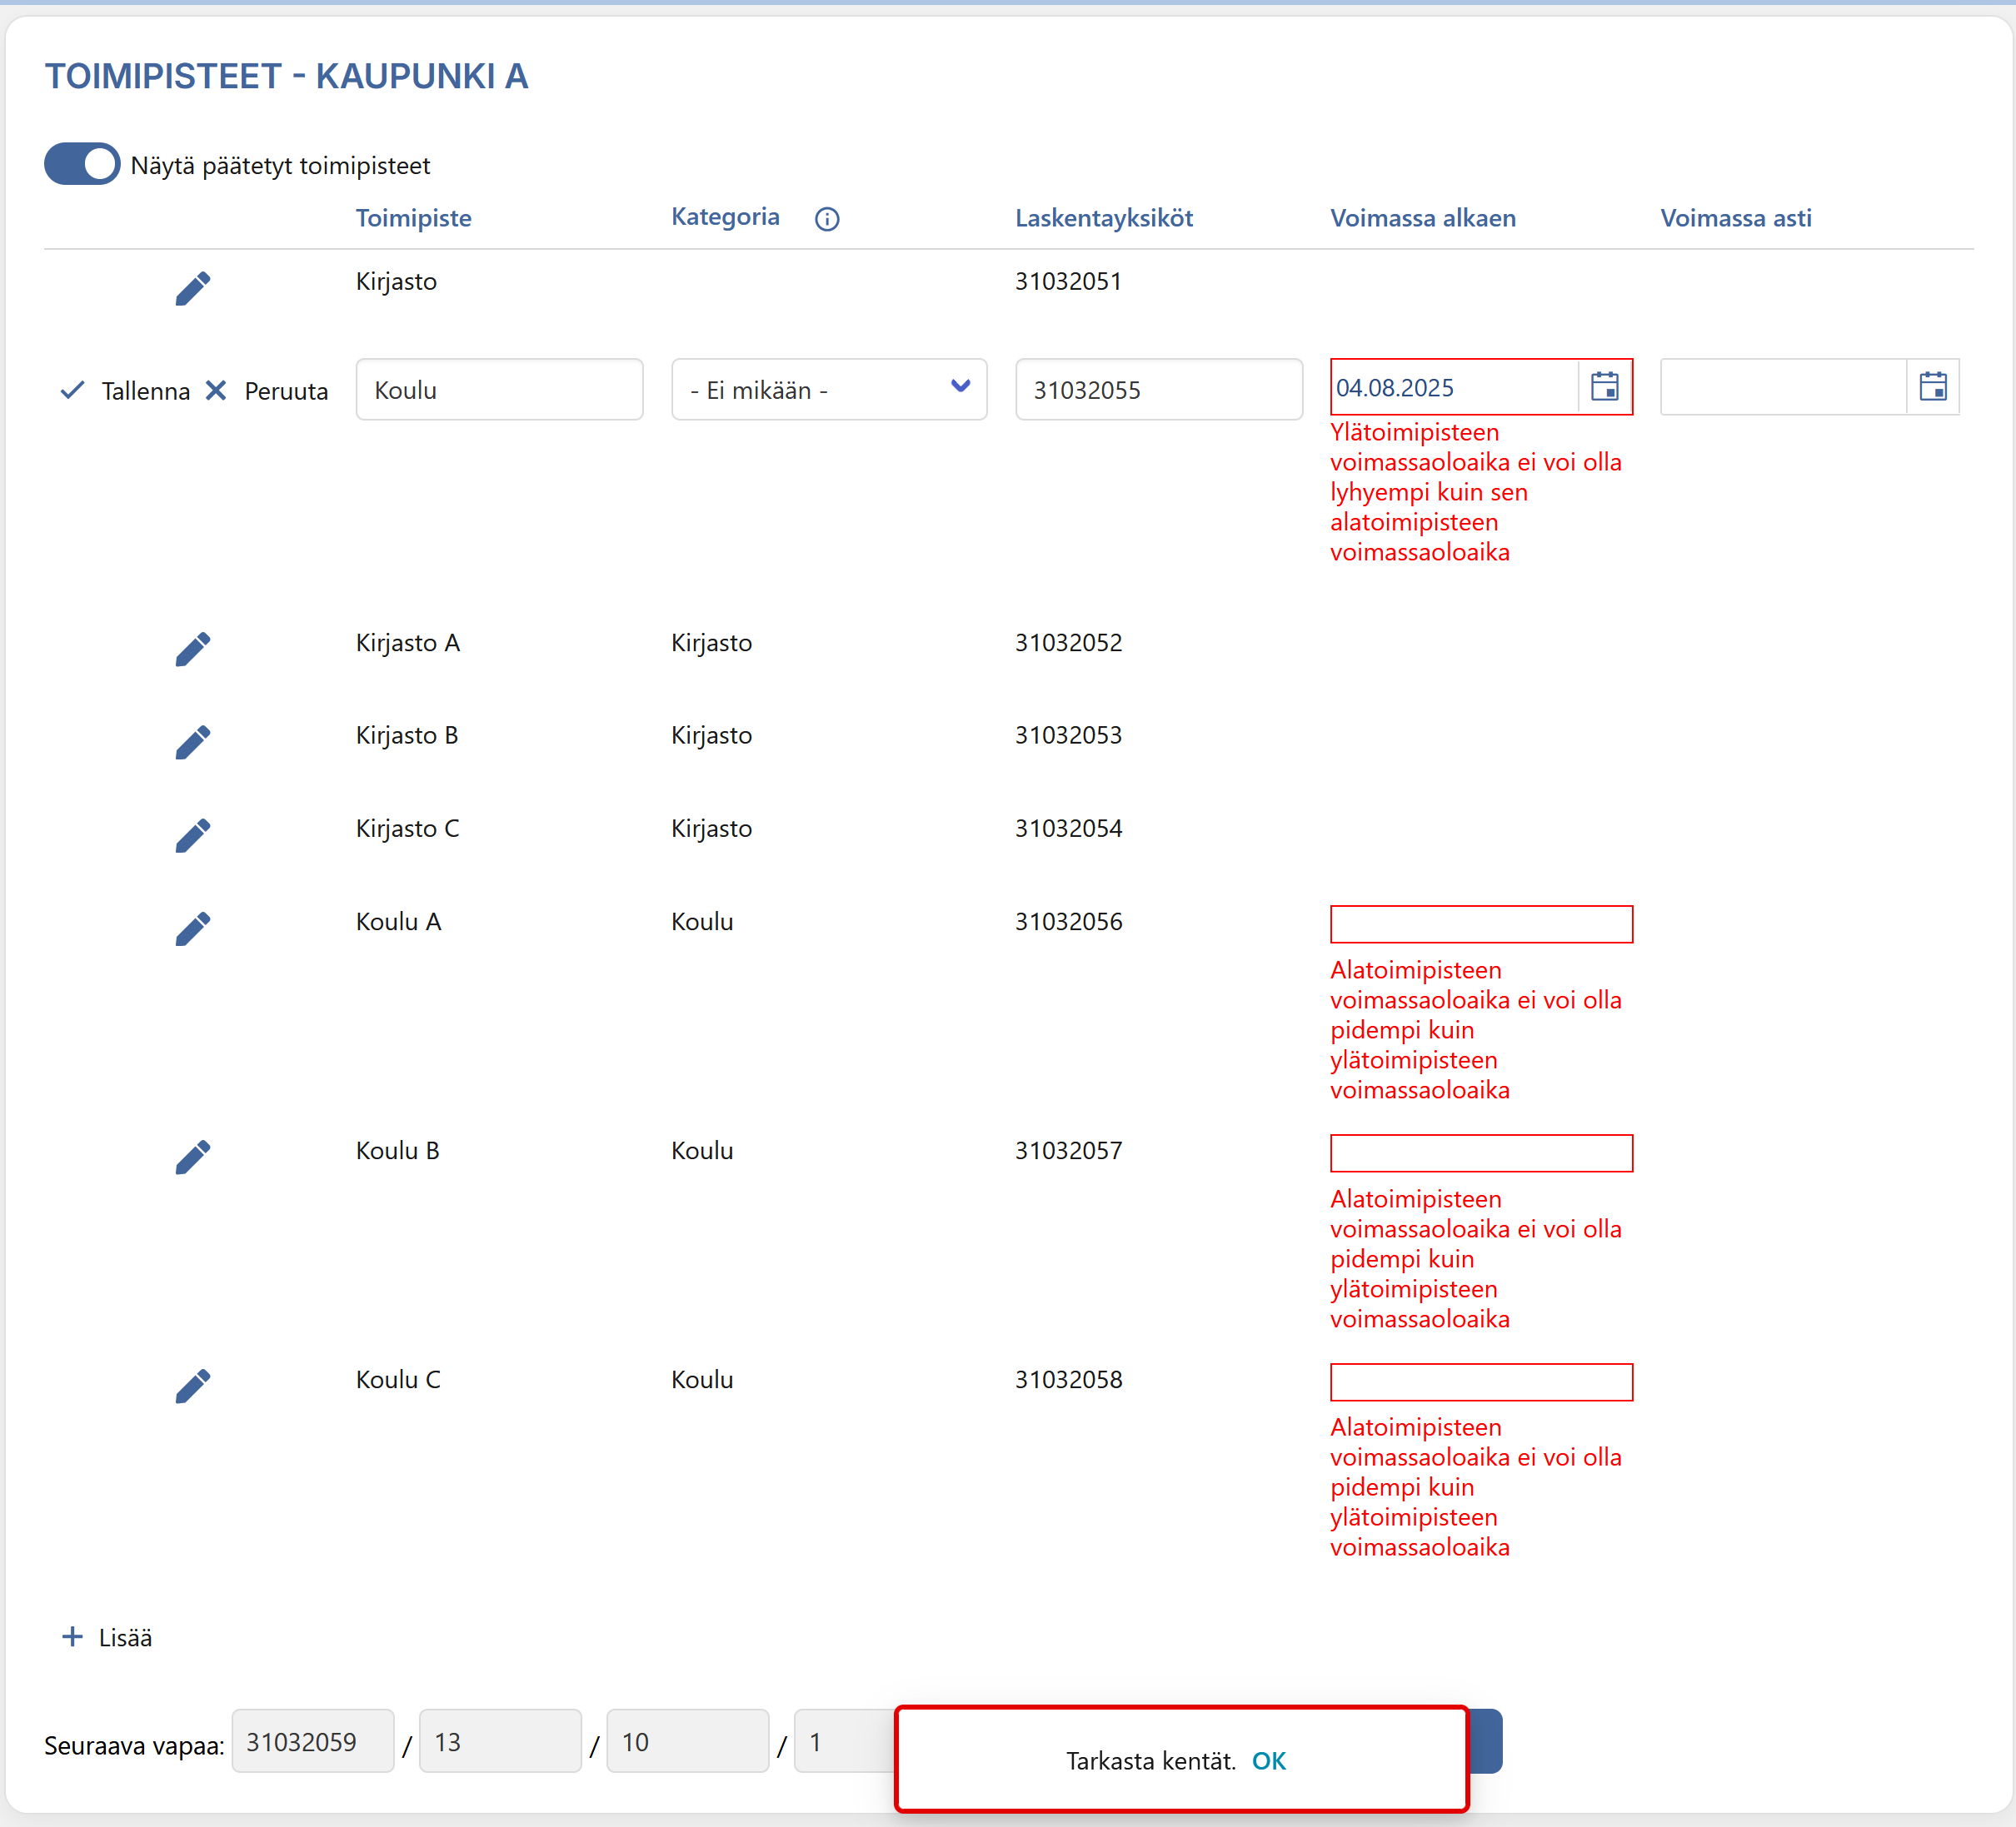This screenshot has height=1827, width=2016.
Task: Select the Koulu C name cell
Action: (x=399, y=1379)
